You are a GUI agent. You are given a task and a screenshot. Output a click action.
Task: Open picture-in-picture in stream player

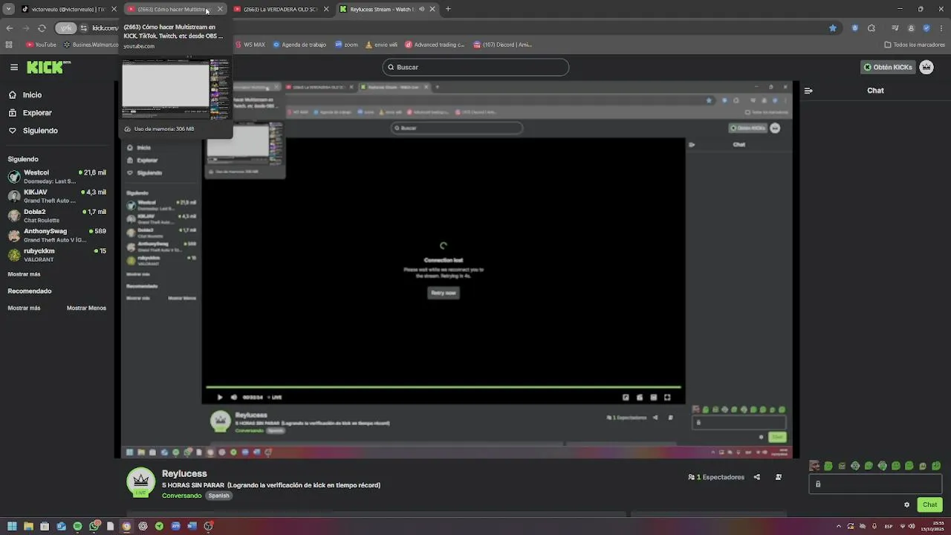click(626, 397)
